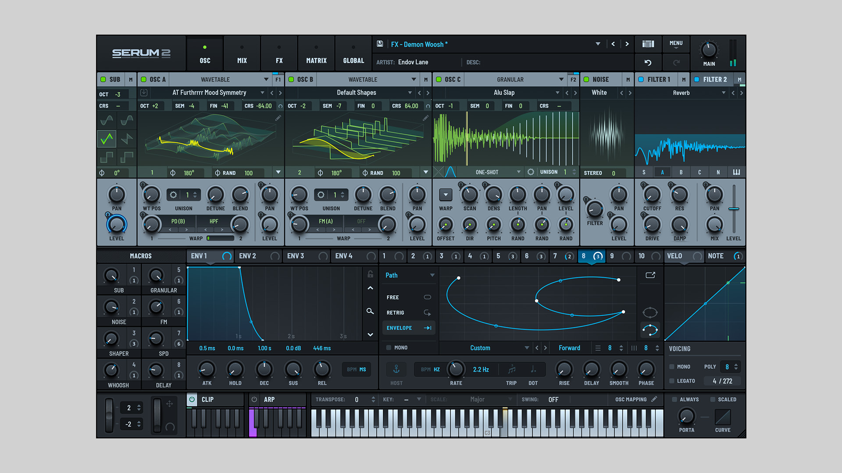Open the MENU button

pos(676,44)
